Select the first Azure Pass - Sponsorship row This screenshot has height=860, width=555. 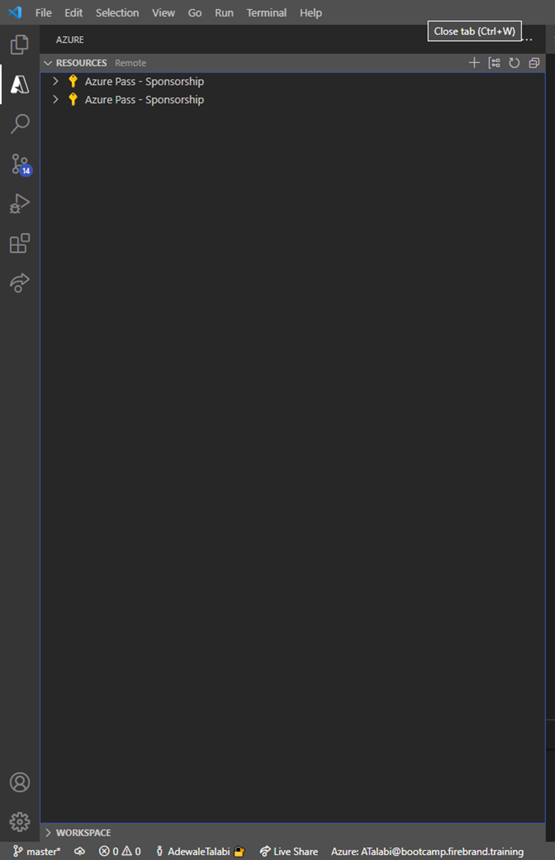point(293,81)
